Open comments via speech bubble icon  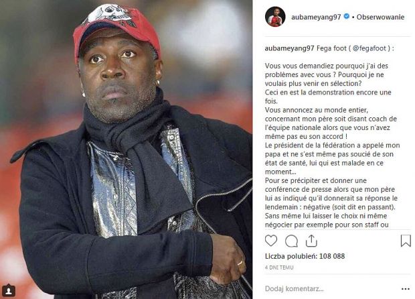[291, 241]
